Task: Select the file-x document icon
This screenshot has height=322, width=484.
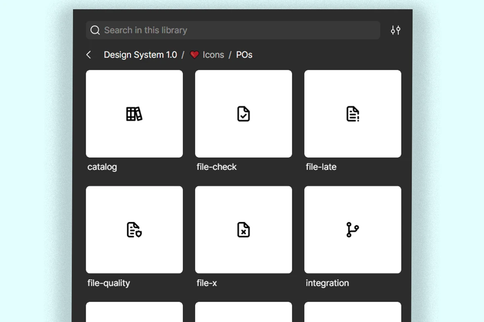Action: [x=244, y=230]
